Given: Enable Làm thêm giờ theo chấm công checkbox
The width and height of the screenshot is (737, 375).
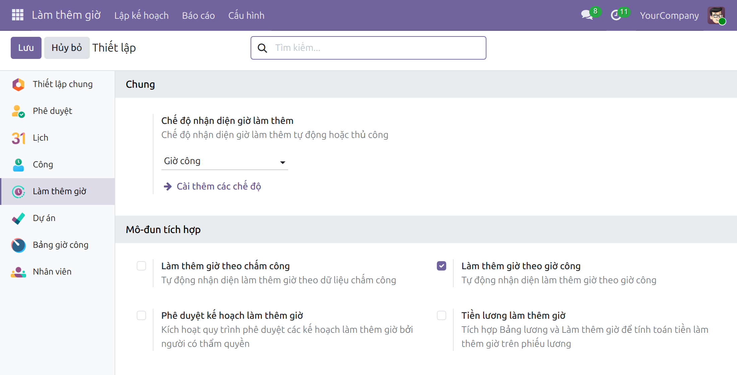Looking at the screenshot, I should tap(141, 266).
